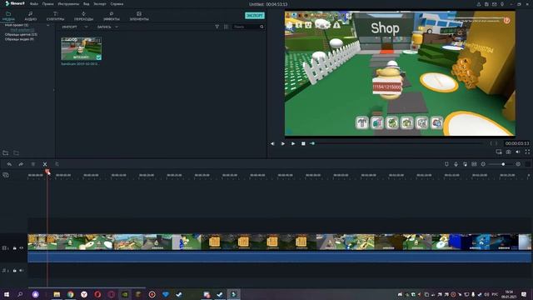Play the preview video
The width and height of the screenshot is (533, 300).
click(293, 143)
